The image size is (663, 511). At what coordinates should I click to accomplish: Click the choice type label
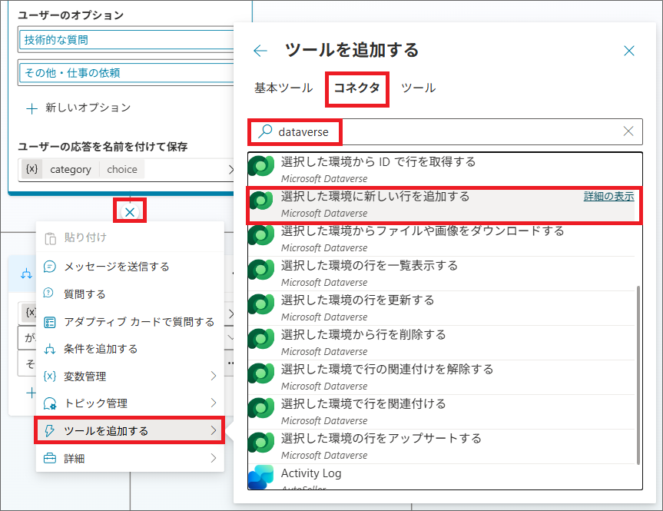[122, 169]
